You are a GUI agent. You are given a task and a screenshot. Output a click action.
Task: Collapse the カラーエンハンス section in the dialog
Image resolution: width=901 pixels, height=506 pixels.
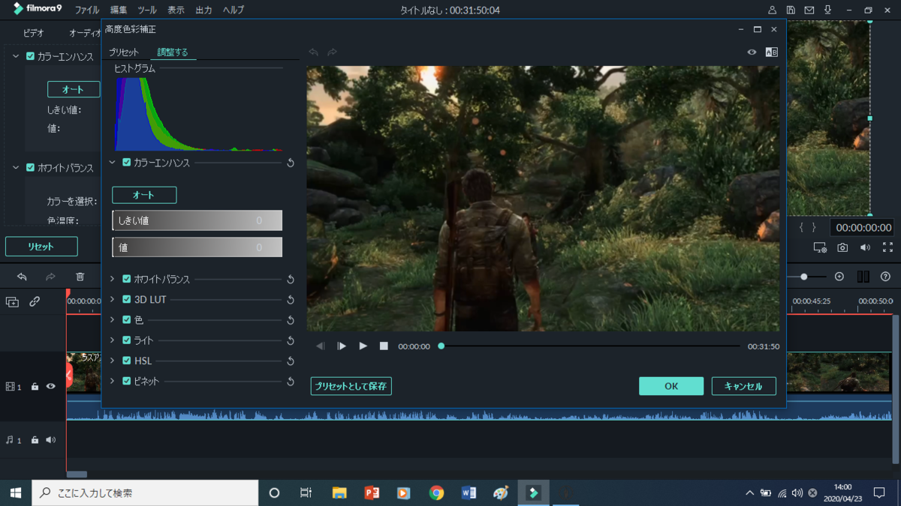[113, 163]
